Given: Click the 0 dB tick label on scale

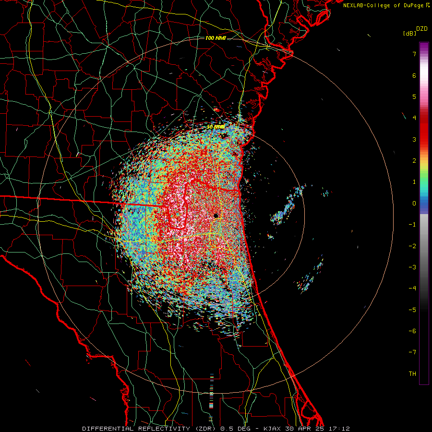Looking at the screenshot, I should (414, 204).
